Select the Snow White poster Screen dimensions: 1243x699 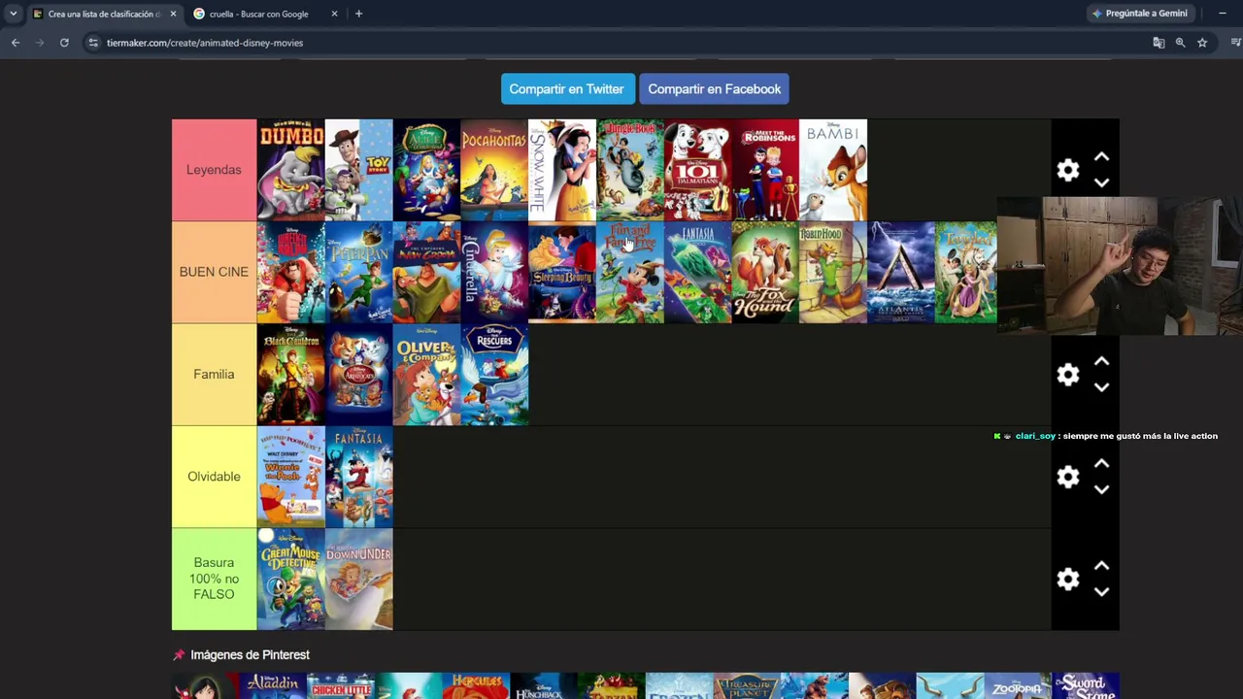click(562, 170)
